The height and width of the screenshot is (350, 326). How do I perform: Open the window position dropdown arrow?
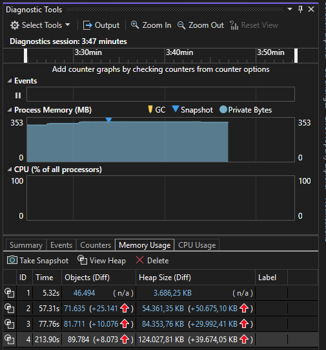[x=290, y=9]
